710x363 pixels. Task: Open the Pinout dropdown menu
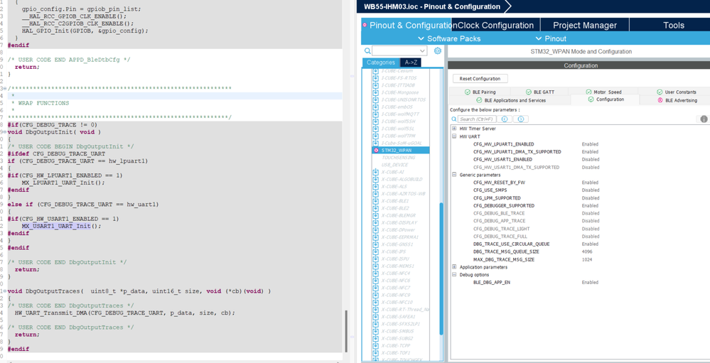pyautogui.click(x=551, y=38)
